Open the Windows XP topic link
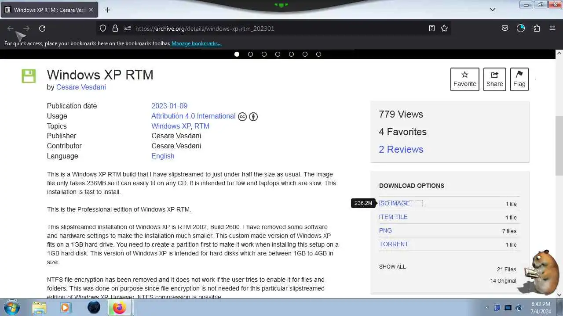This screenshot has height=316, width=563. point(171,126)
